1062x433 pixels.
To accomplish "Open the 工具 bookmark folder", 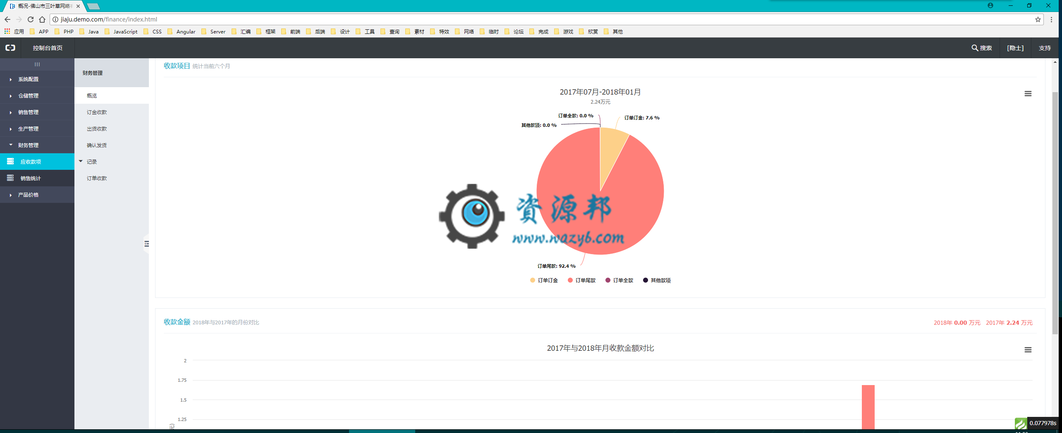I will click(365, 31).
